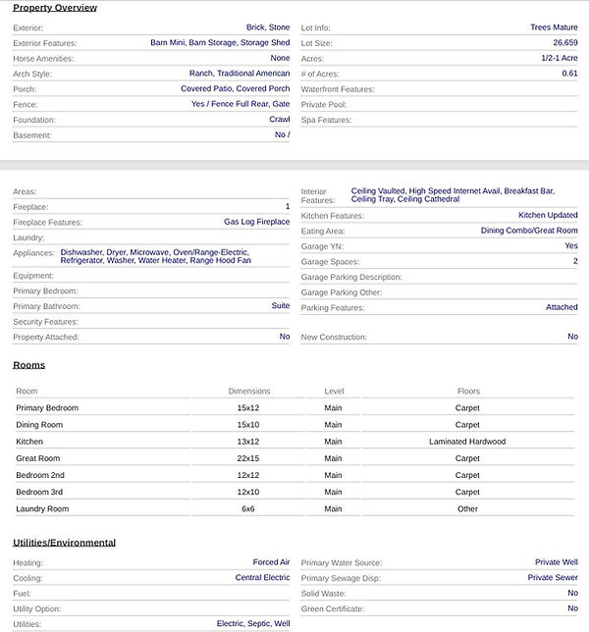Click the Garage Spaces label
Screen dimensions: 589x632
[x=330, y=262]
